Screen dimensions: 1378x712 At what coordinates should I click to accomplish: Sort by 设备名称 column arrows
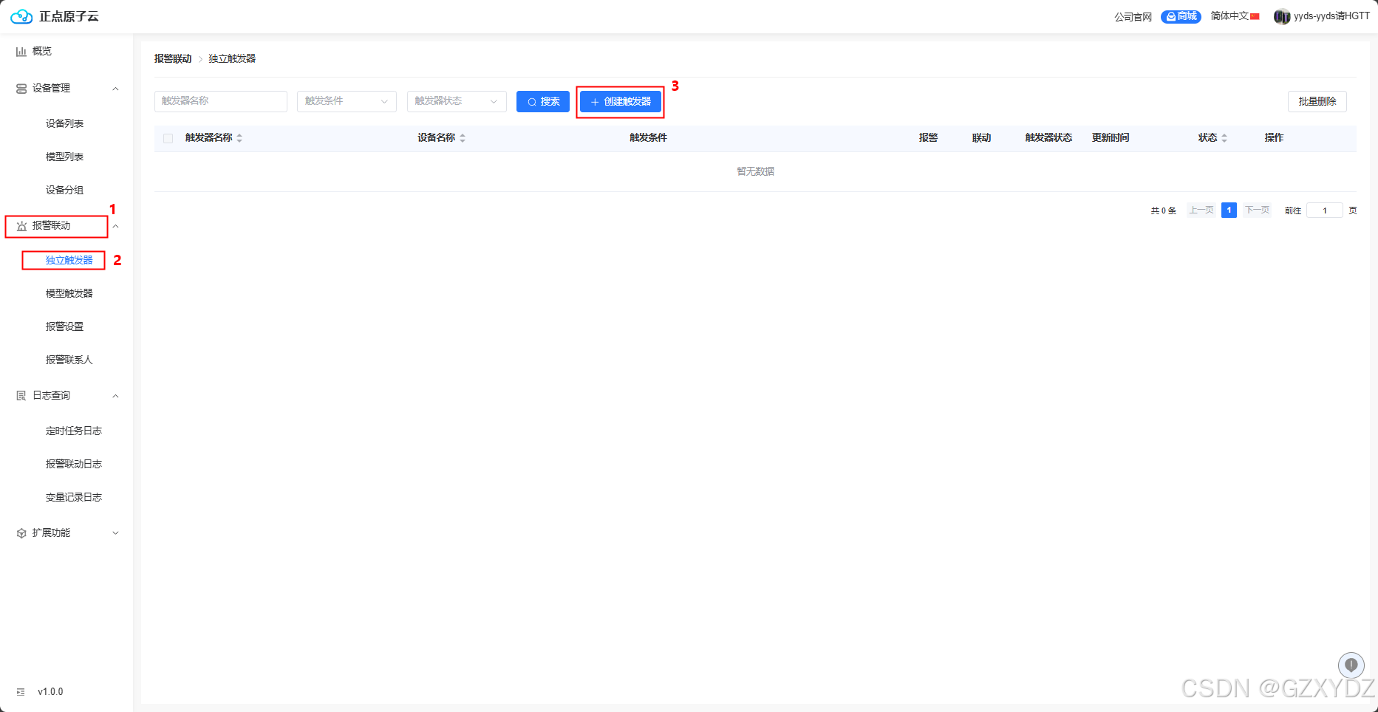click(463, 138)
